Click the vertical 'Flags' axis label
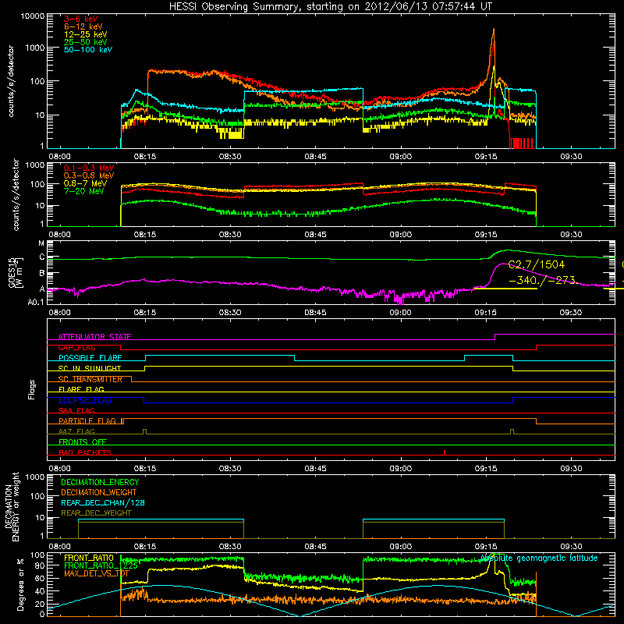This screenshot has height=624, width=624. (x=32, y=389)
